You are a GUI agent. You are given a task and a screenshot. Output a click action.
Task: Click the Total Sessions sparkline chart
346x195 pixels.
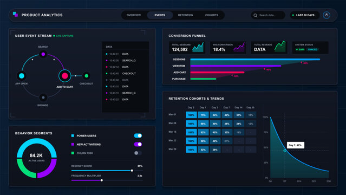point(198,47)
